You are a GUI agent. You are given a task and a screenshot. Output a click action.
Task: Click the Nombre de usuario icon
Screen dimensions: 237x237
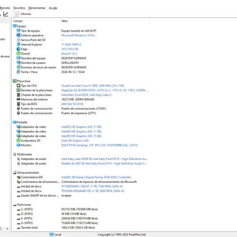pyautogui.click(x=19, y=63)
